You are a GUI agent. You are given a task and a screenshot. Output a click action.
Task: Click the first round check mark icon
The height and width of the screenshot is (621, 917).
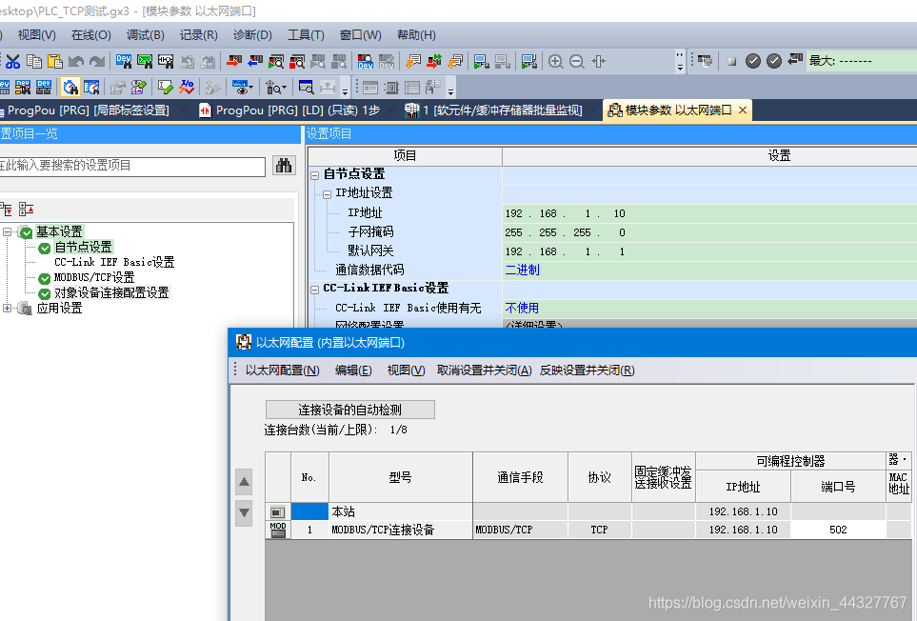tap(752, 61)
